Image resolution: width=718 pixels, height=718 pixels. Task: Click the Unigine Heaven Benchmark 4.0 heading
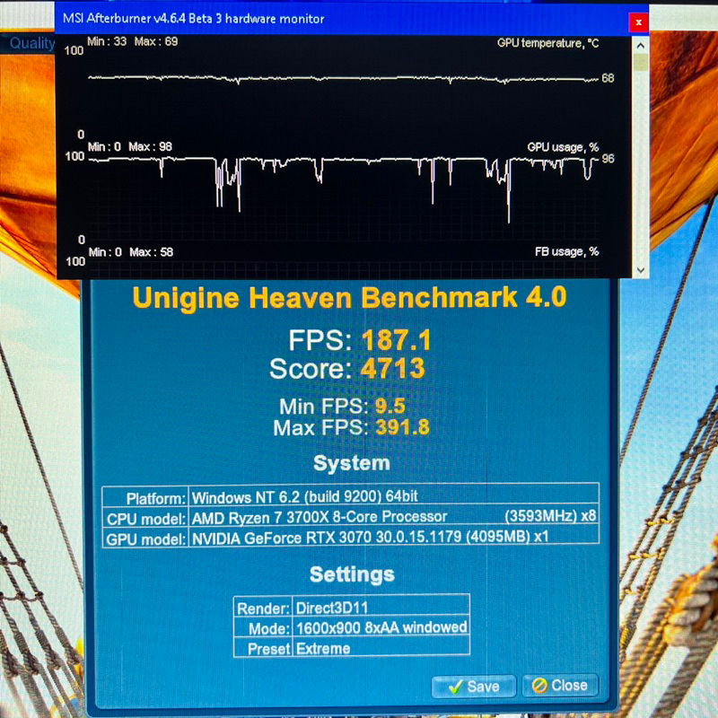click(x=349, y=297)
